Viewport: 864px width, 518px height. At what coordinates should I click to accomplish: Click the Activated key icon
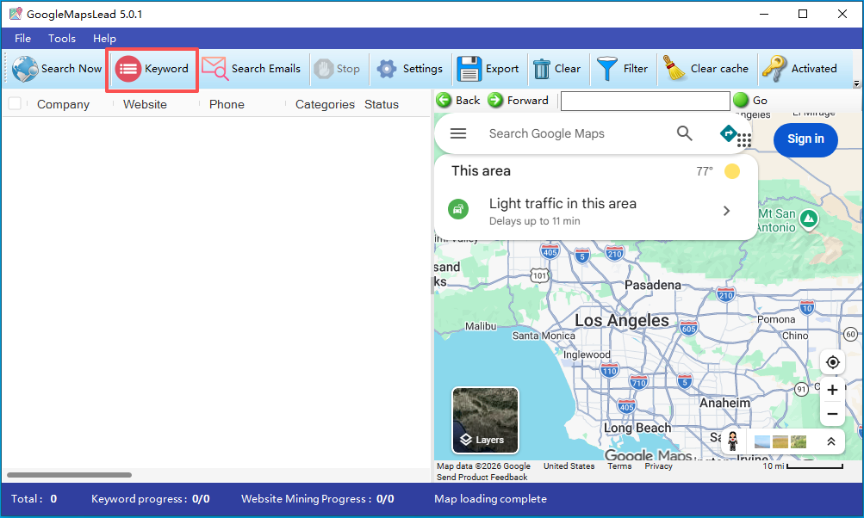(x=774, y=69)
